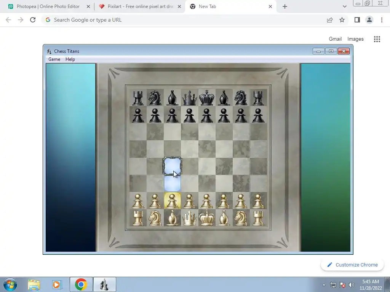The height and width of the screenshot is (292, 390).
Task: Open the taskbar clock and date
Action: click(x=371, y=285)
